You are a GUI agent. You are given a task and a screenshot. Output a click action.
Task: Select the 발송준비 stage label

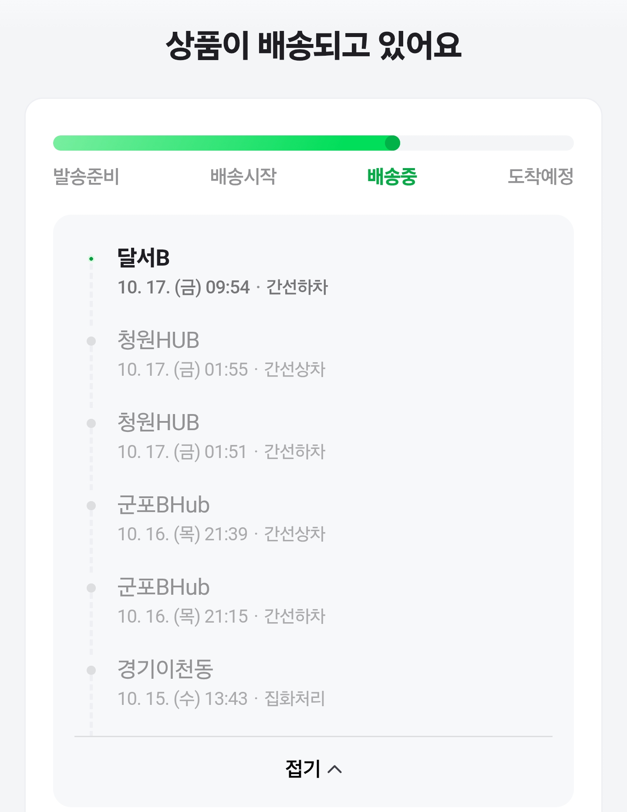[x=86, y=176]
